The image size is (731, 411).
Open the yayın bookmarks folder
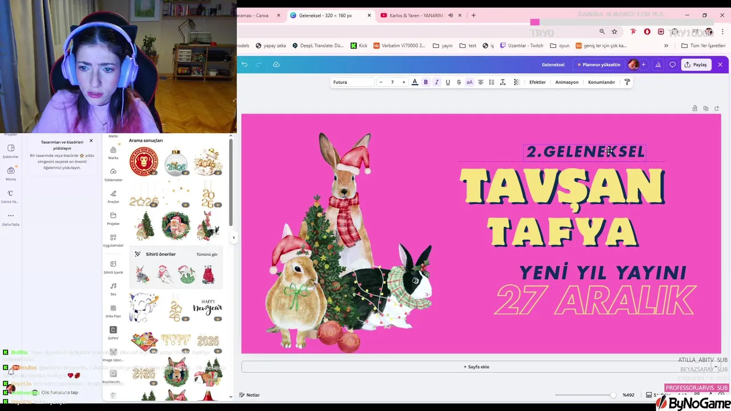[x=443, y=46]
